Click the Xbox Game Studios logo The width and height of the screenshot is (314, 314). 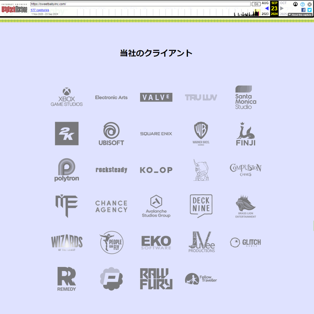(x=66, y=97)
